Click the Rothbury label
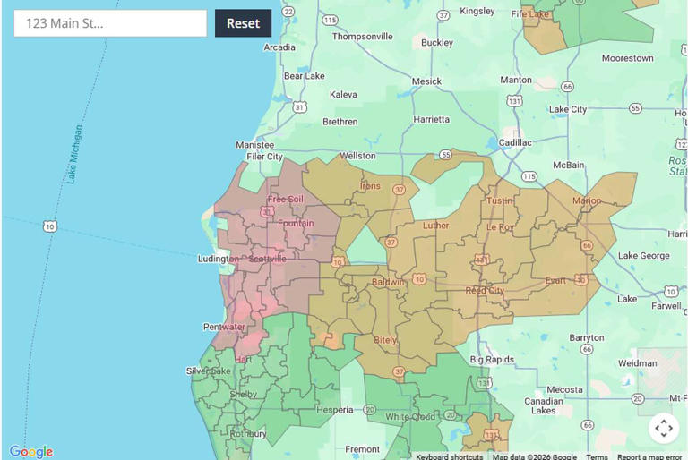The image size is (688, 460). (x=248, y=434)
